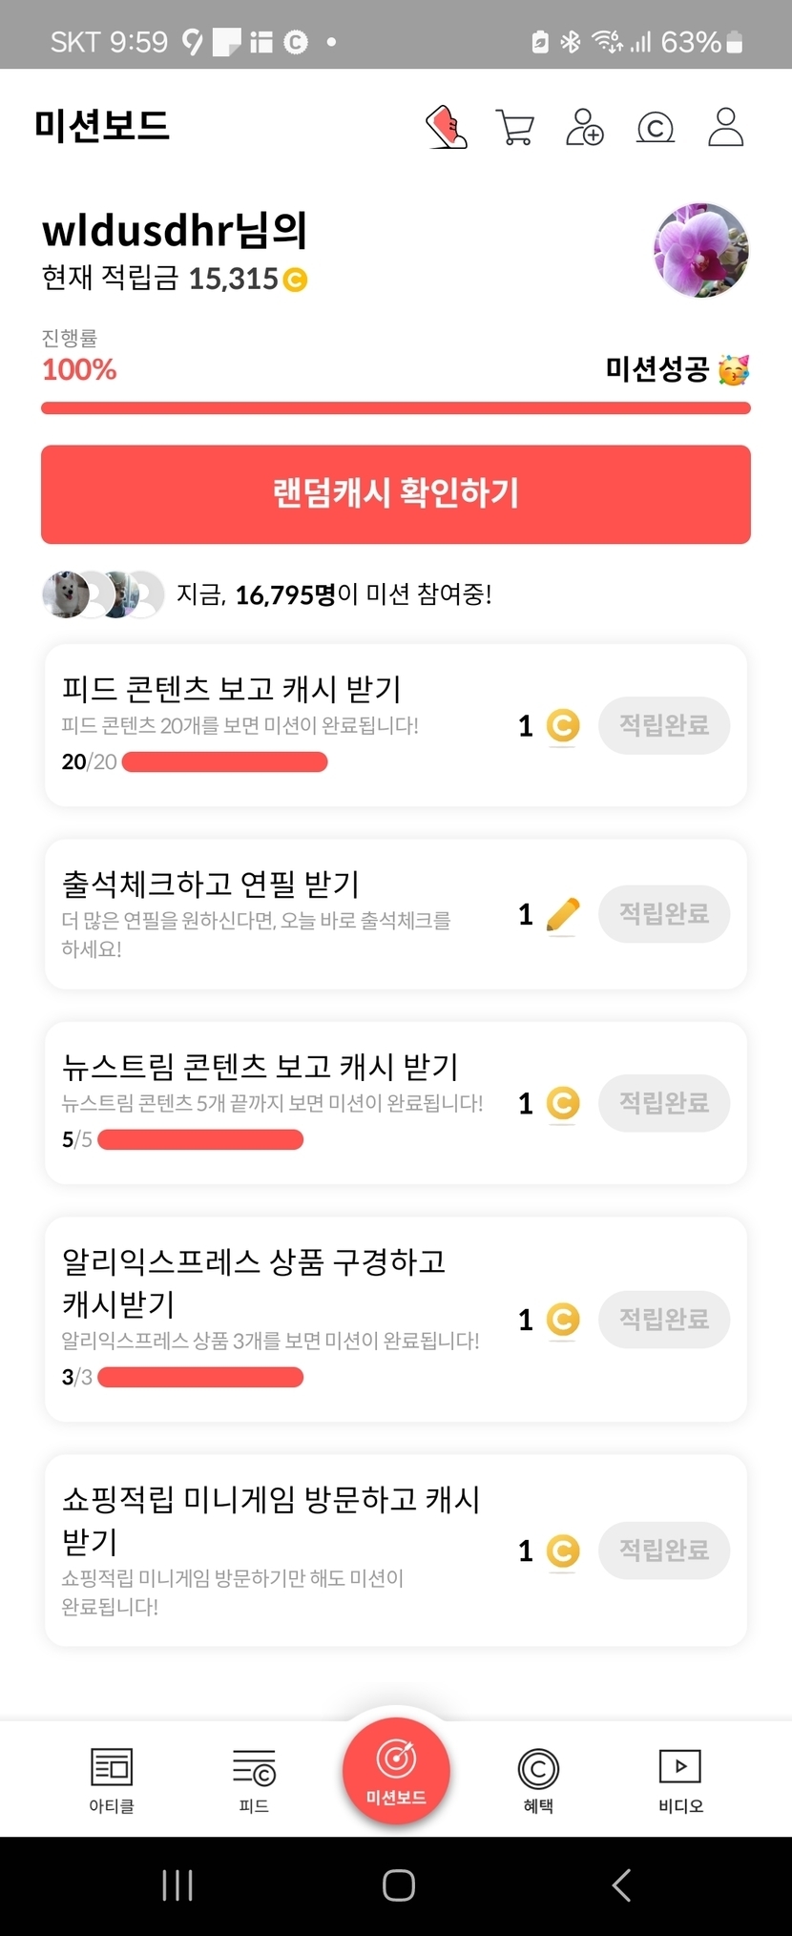The width and height of the screenshot is (792, 1936).
Task: Tap 적립완료 for 뉴스트림 콘텐츠 mission
Action: 664,1103
